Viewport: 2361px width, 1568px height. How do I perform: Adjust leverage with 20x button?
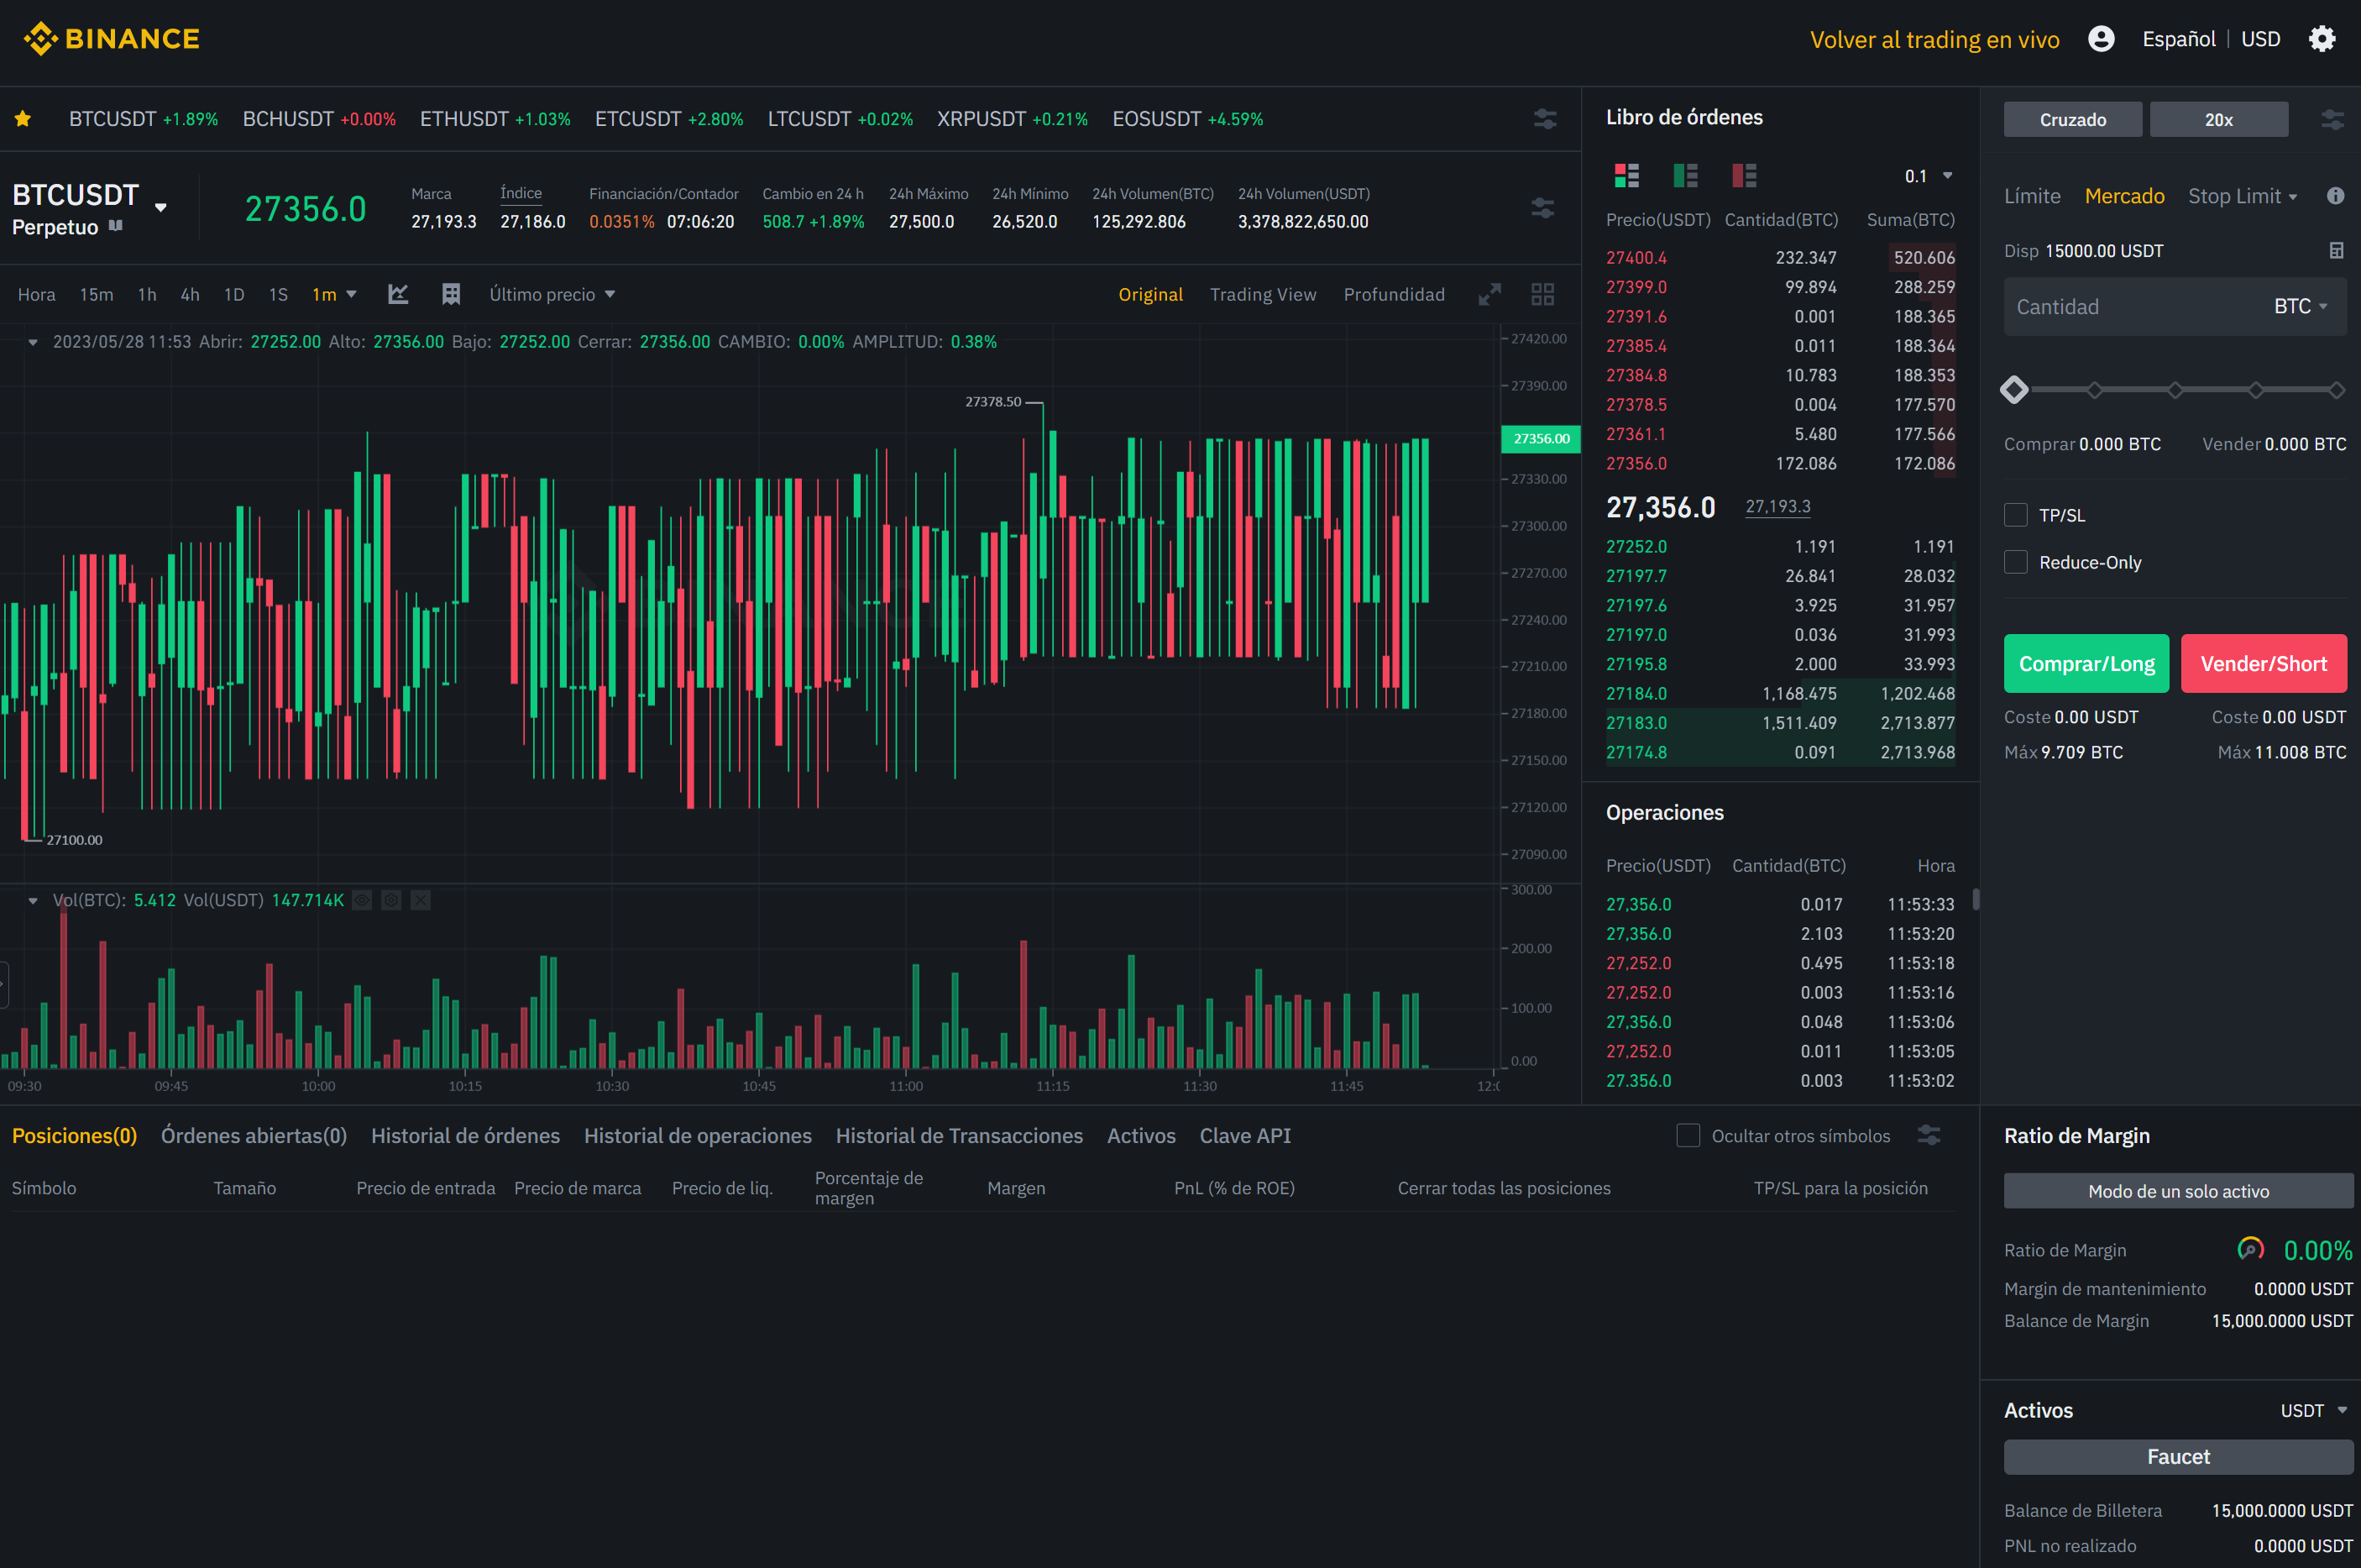2218,119
